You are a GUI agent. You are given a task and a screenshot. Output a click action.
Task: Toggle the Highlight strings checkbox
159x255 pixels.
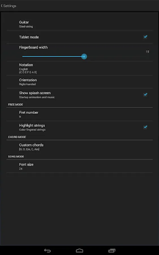pos(145,127)
